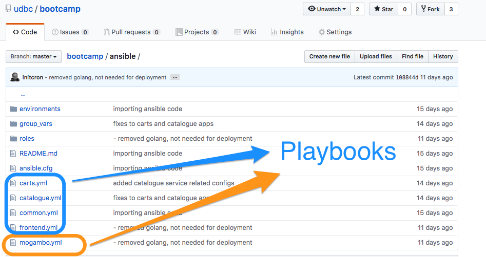Expand commit message ellipsis button
This screenshot has width=486, height=257.
[175, 77]
